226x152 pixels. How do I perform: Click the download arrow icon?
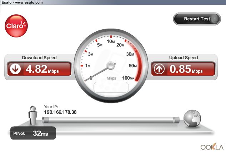point(15,69)
